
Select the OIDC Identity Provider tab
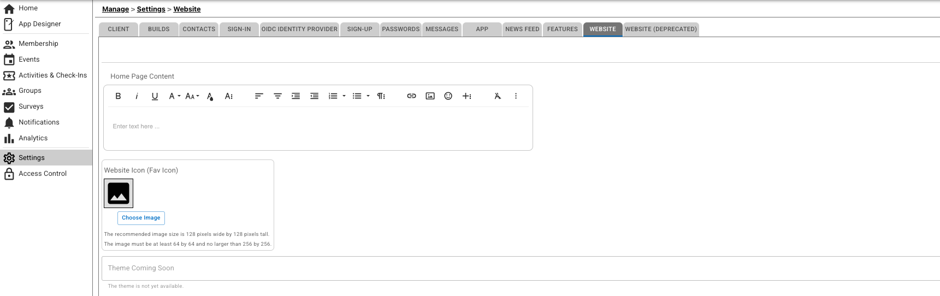[x=299, y=29]
